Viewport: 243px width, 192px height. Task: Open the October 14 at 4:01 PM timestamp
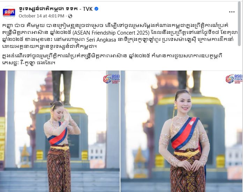pyautogui.click(x=42, y=16)
